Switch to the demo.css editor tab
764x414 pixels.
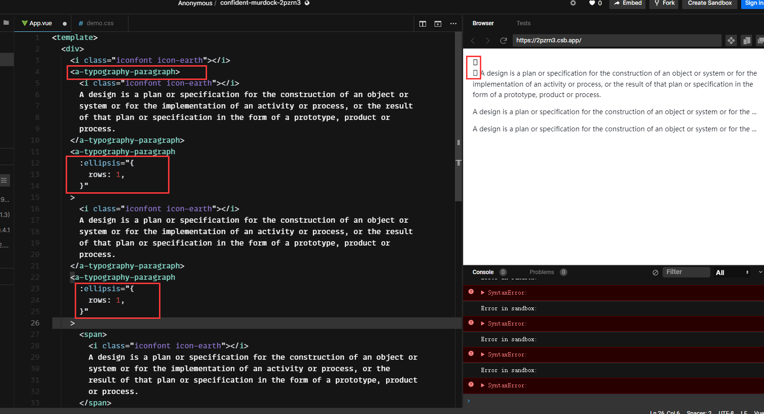click(99, 23)
